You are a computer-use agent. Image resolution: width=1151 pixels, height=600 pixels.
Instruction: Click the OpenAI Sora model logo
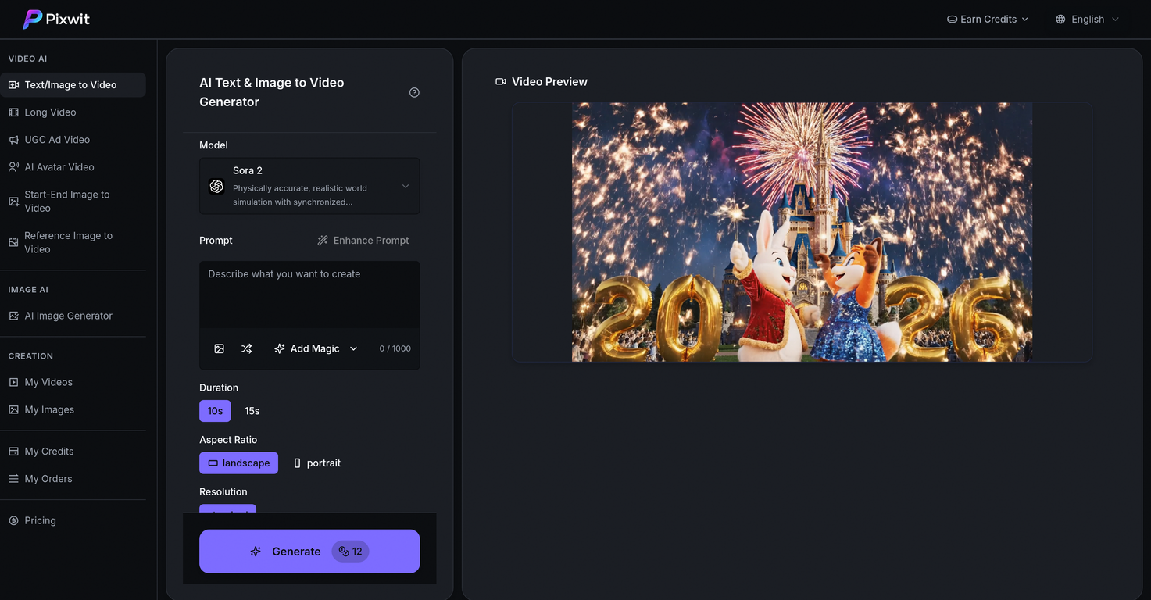click(x=216, y=186)
